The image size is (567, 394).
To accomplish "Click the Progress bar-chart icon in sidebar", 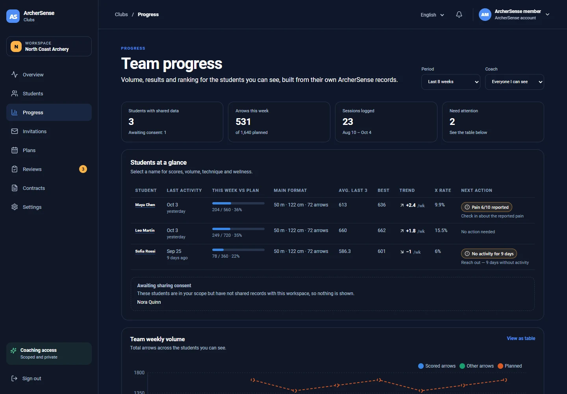I will (x=15, y=112).
